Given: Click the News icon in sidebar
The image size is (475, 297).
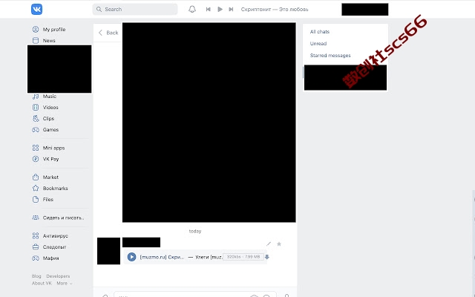Looking at the screenshot, I should [36, 41].
